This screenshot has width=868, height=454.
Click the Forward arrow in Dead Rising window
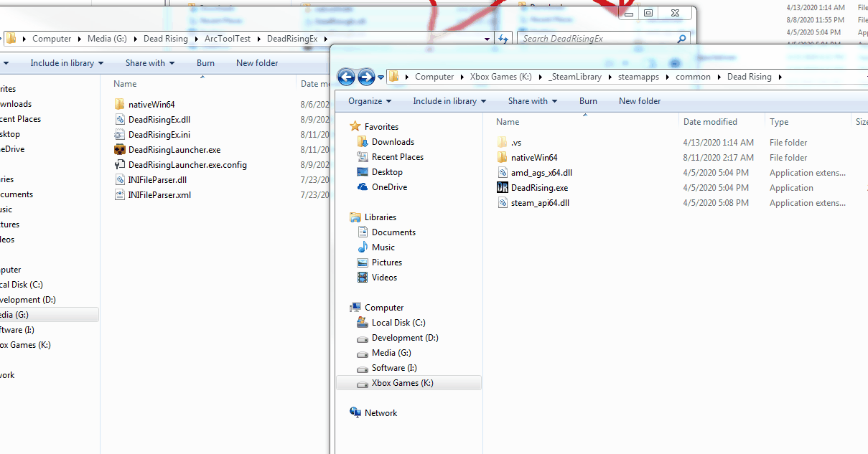366,77
